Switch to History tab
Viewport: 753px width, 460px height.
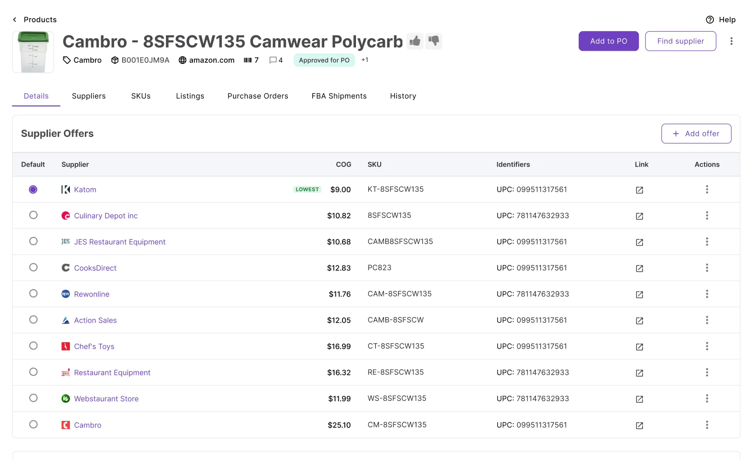(403, 96)
